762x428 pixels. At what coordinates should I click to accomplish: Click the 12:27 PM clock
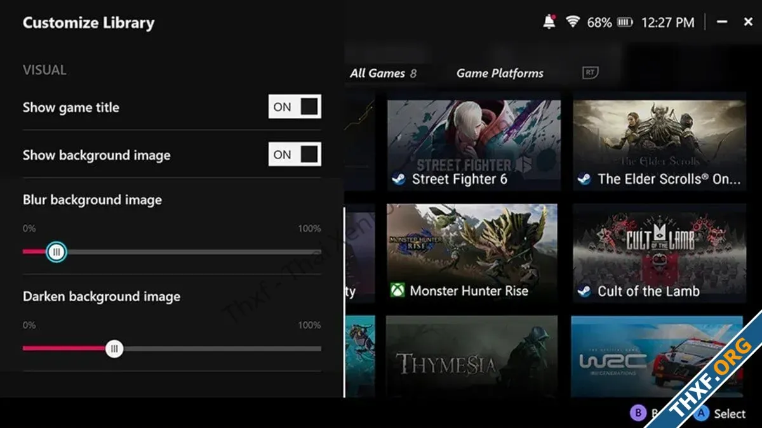click(x=668, y=23)
